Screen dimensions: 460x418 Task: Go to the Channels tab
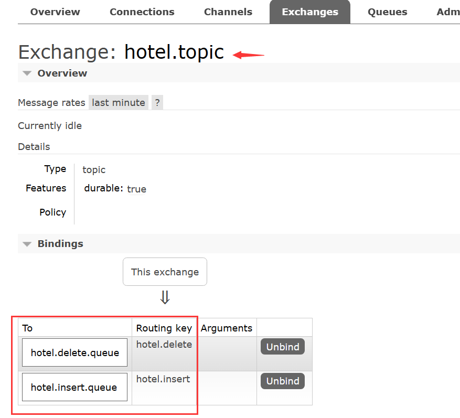pyautogui.click(x=228, y=12)
